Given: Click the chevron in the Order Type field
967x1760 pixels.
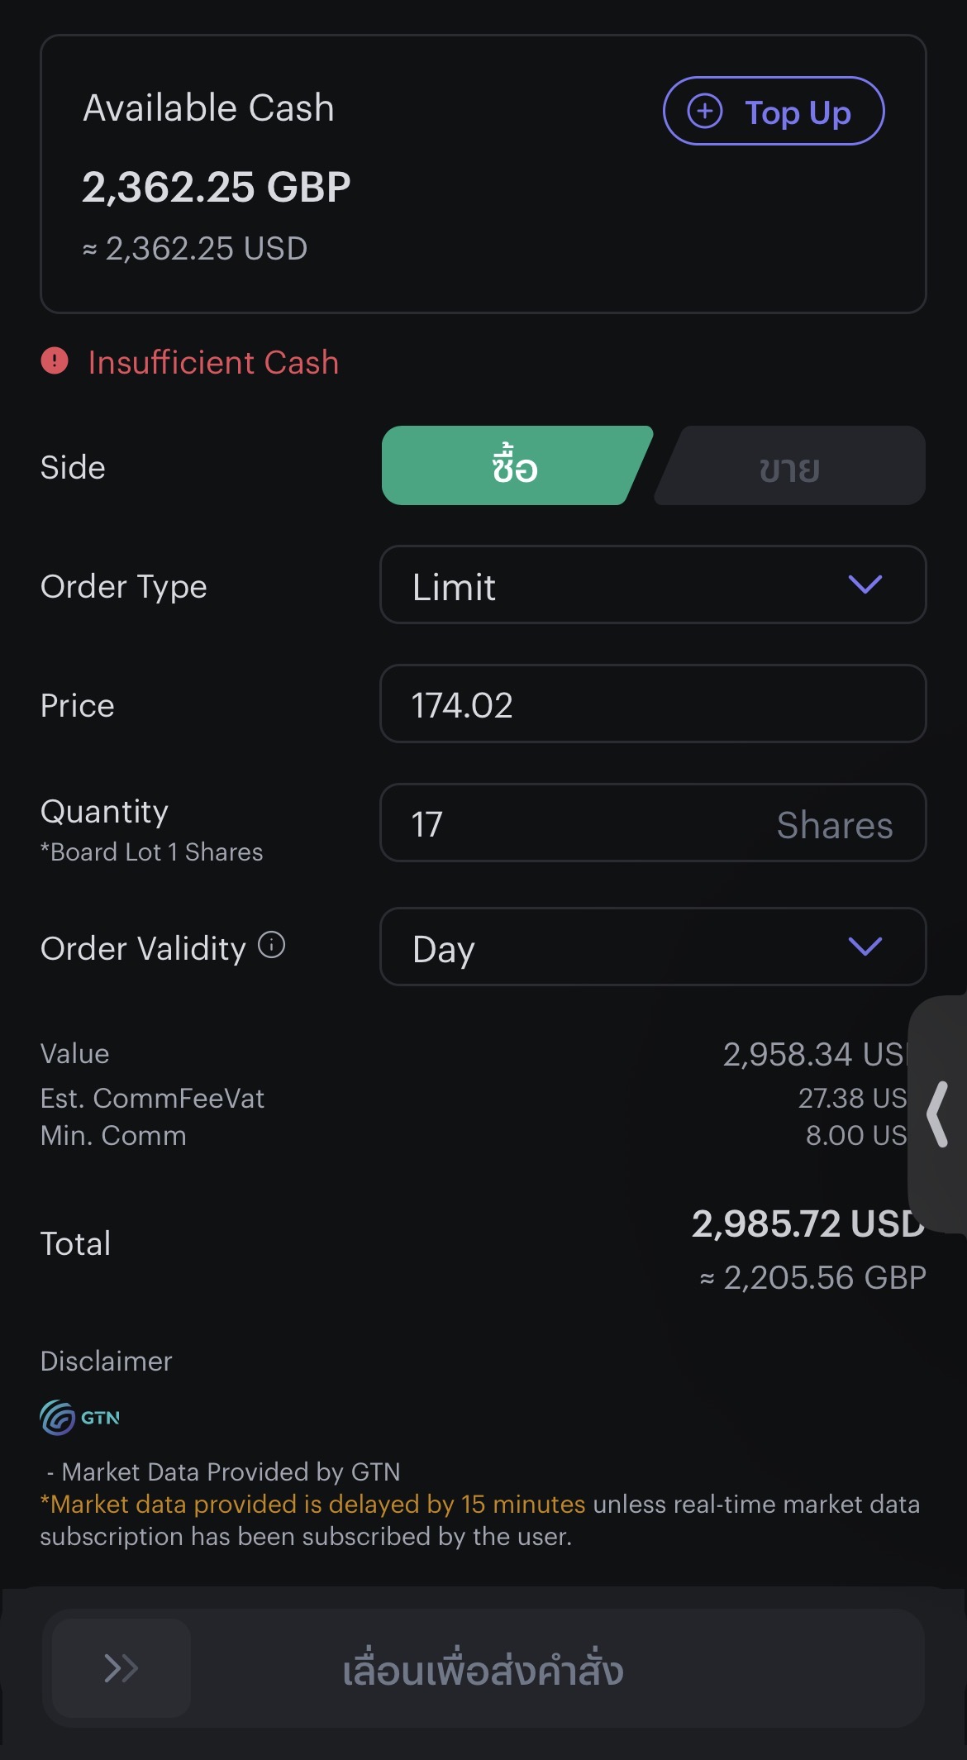Looking at the screenshot, I should coord(865,584).
